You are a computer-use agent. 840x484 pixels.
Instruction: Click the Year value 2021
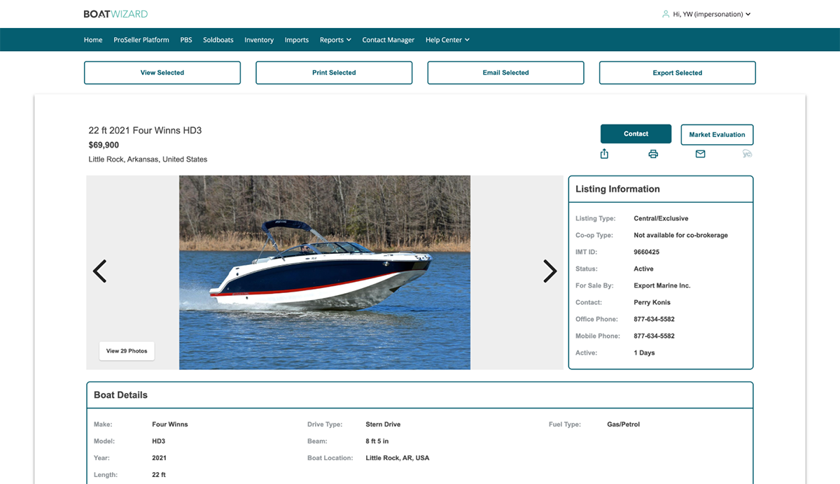pyautogui.click(x=160, y=458)
